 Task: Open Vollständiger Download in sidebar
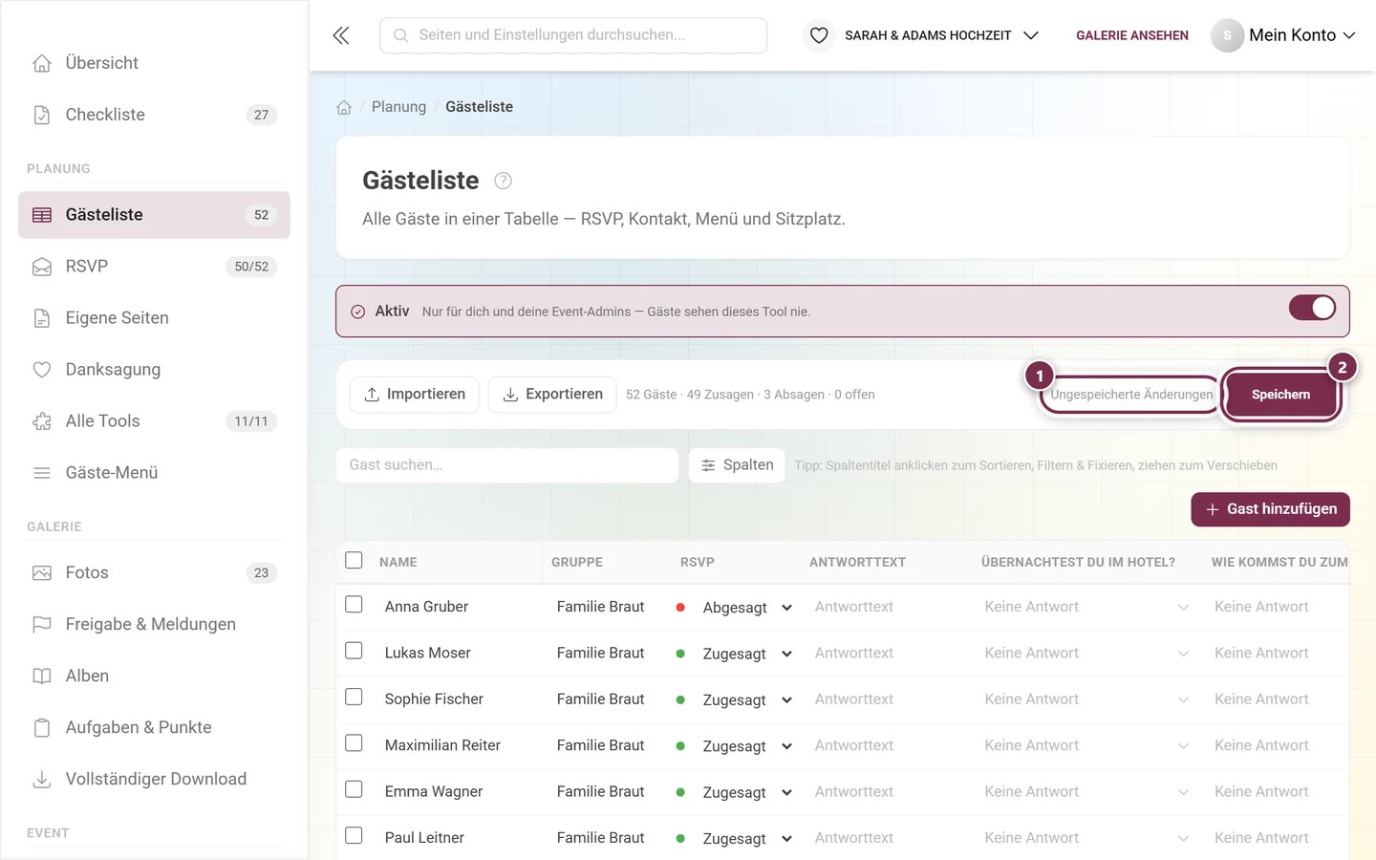[154, 779]
